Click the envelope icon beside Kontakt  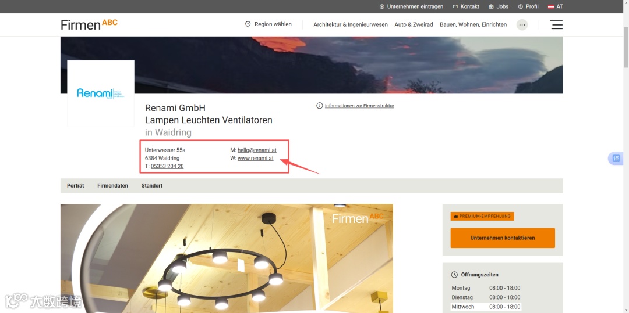click(455, 7)
